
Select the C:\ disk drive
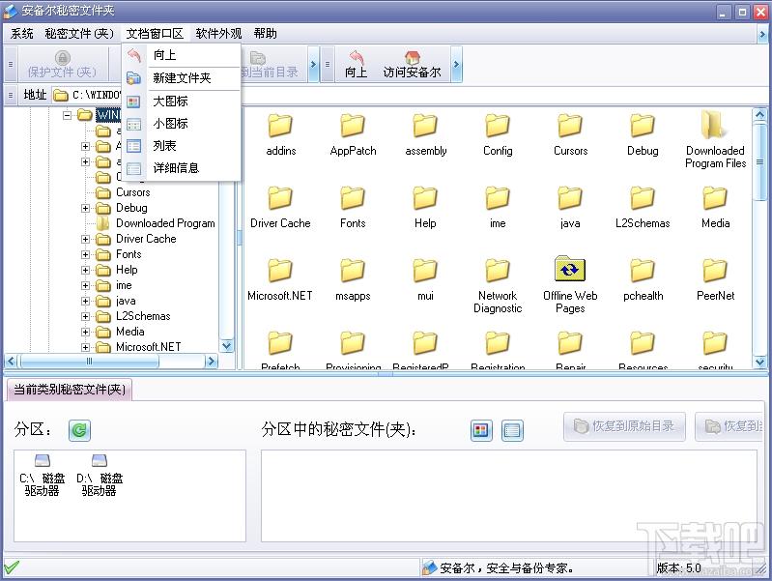(43, 476)
